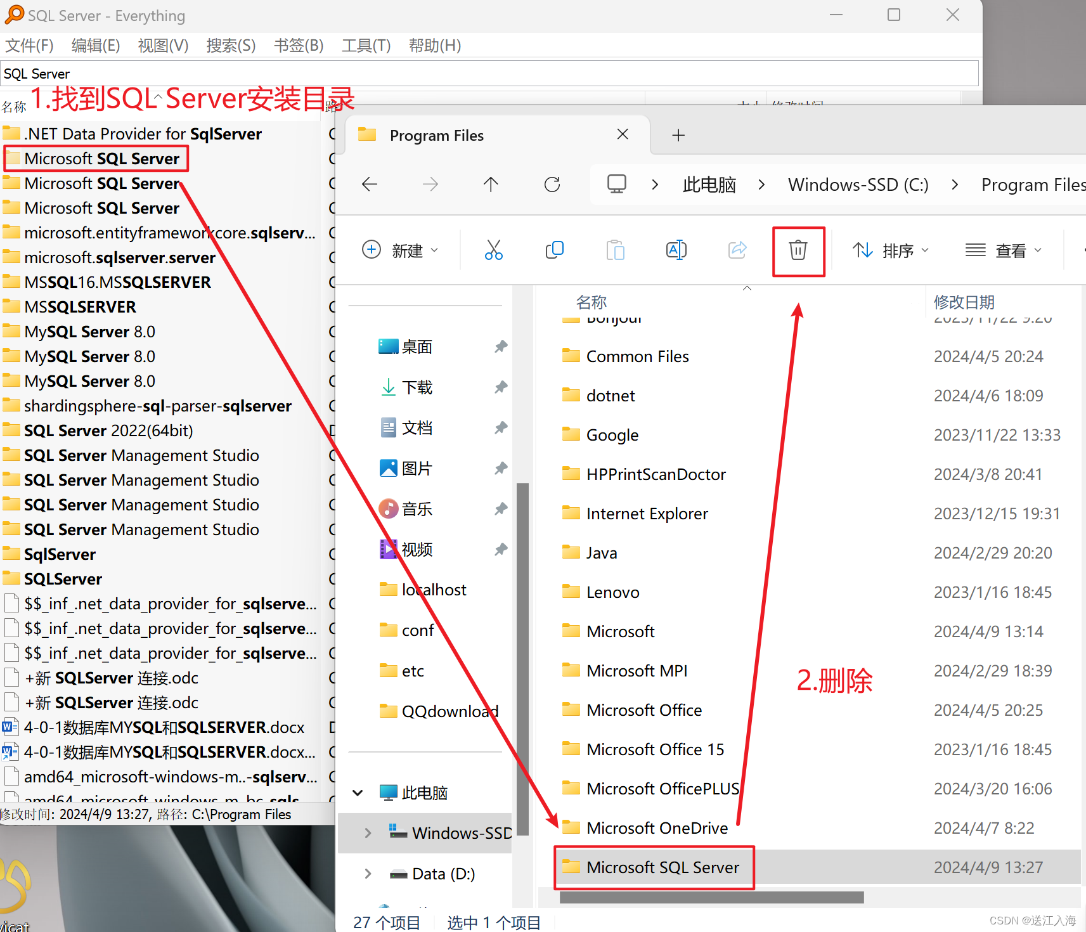The height and width of the screenshot is (932, 1086).
Task: Go up one folder level in Explorer
Action: [491, 184]
